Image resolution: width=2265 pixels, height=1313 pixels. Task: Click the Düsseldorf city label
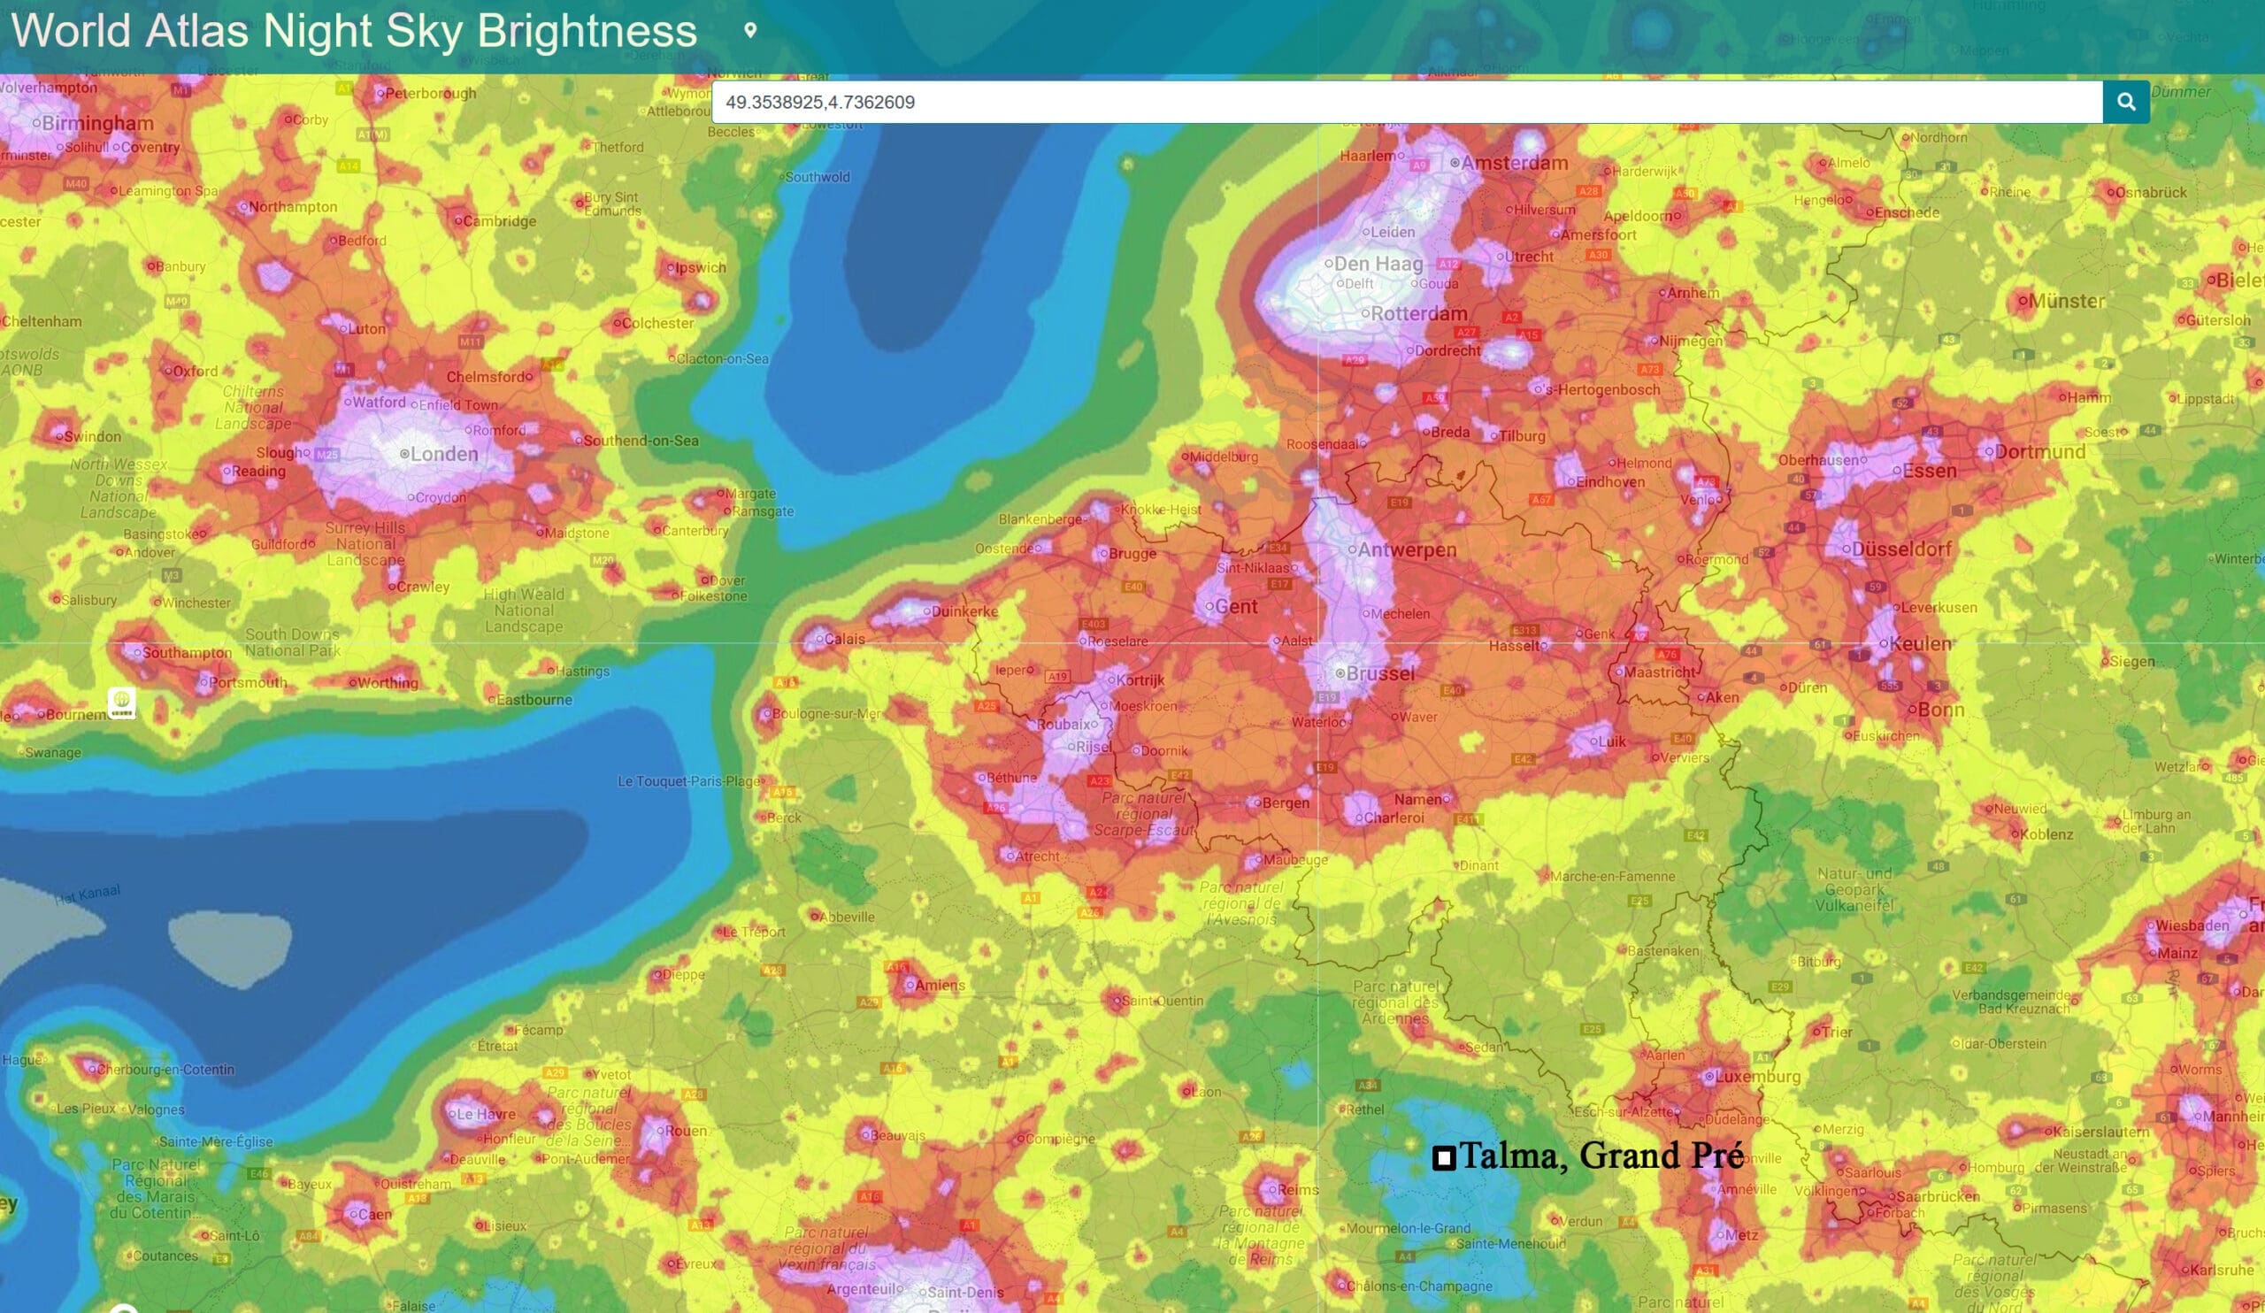coord(1901,549)
